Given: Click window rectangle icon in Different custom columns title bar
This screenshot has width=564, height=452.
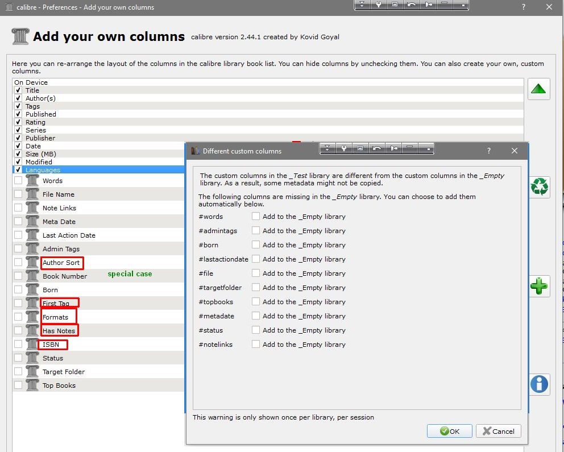Looking at the screenshot, I should tap(360, 148).
